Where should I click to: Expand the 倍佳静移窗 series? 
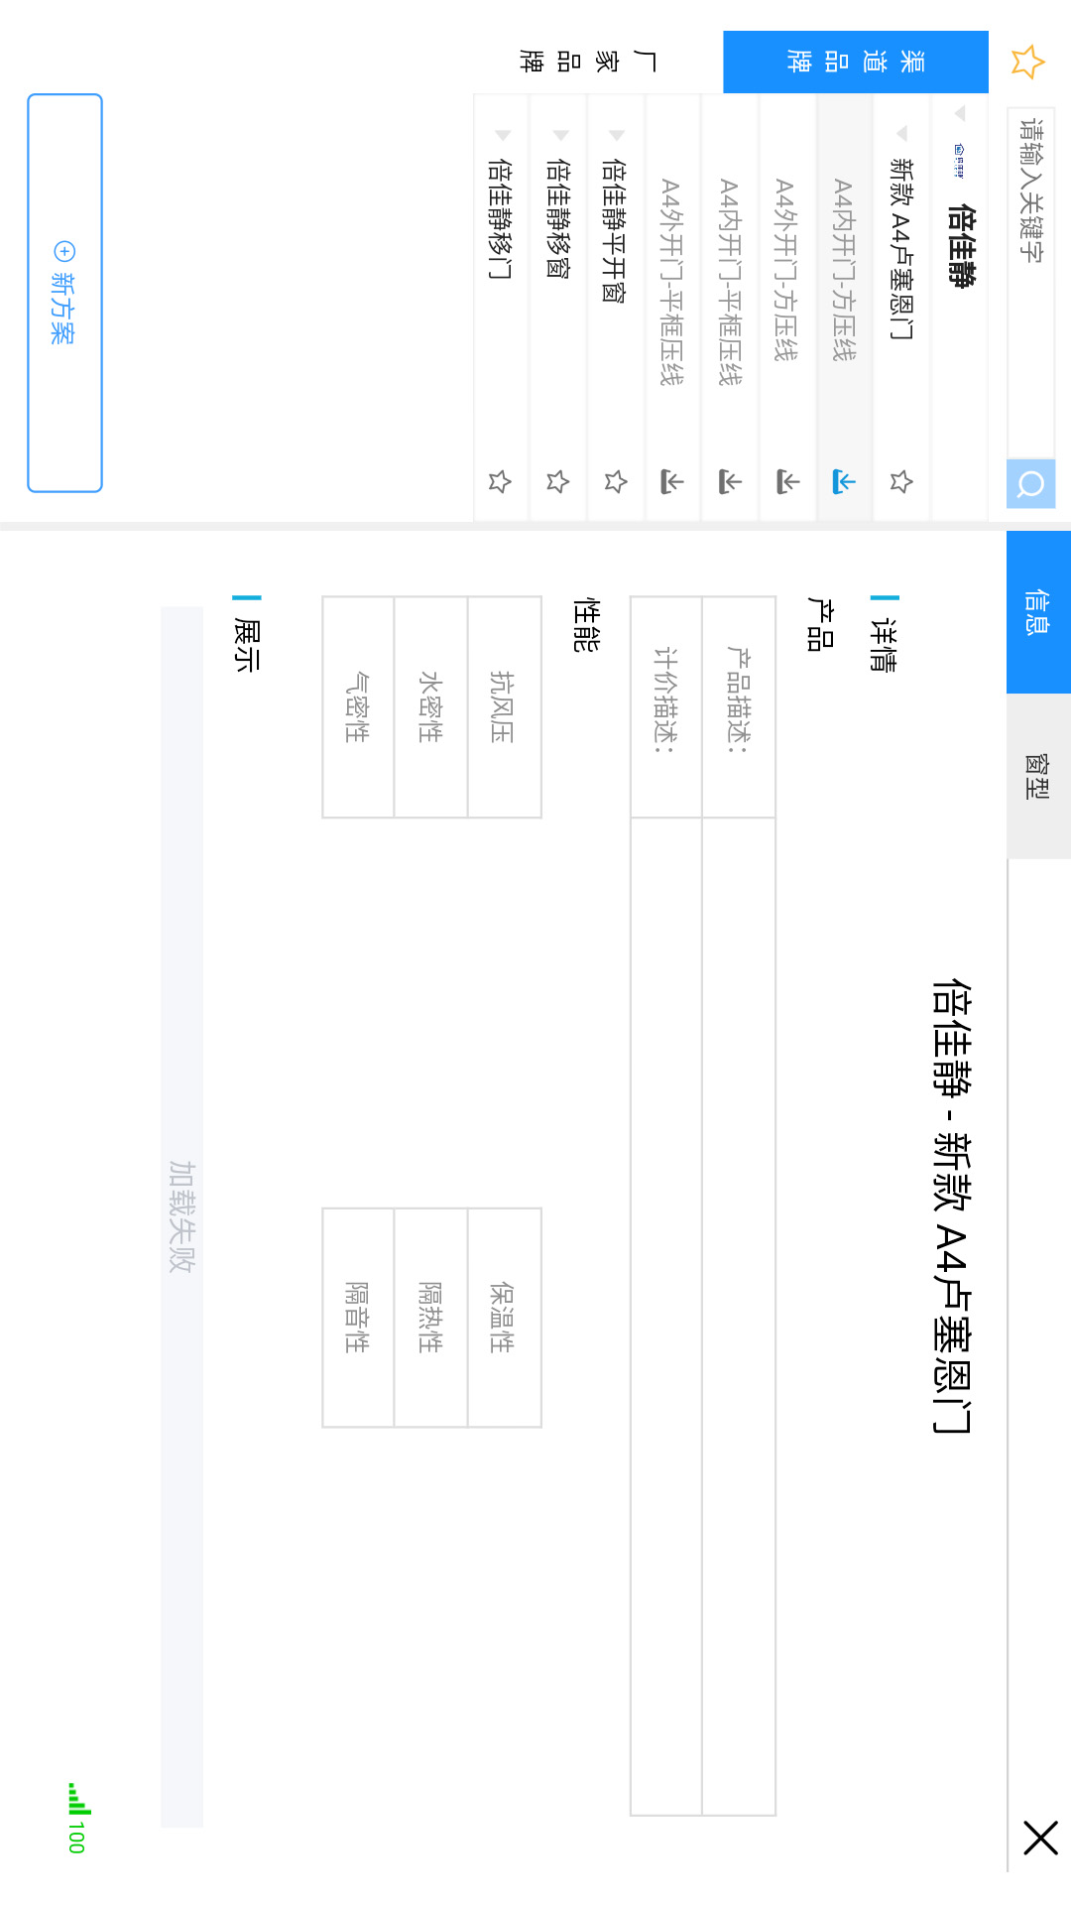[559, 135]
